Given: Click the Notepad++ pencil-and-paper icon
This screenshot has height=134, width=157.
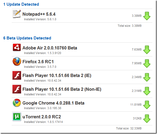Looking at the screenshot, I should click(x=17, y=14).
